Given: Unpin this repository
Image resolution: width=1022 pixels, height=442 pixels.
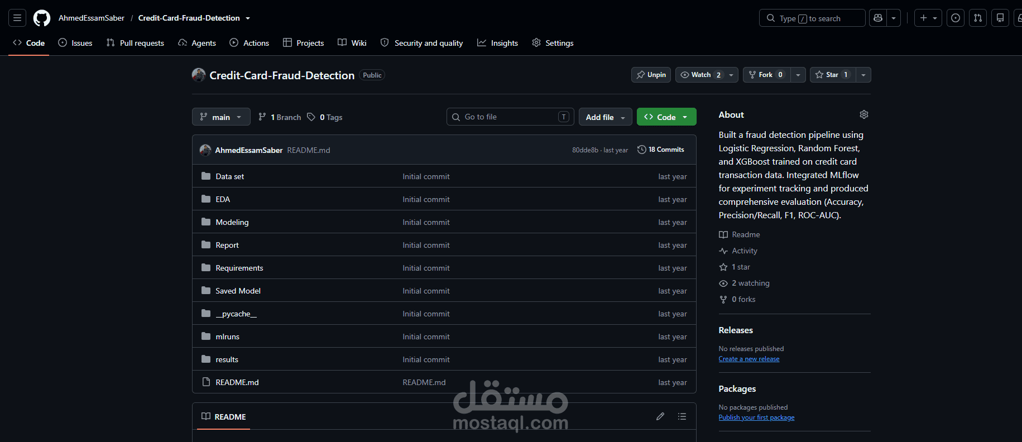Looking at the screenshot, I should [x=651, y=75].
